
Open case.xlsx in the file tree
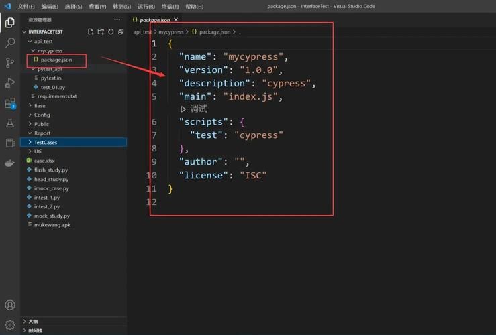[44, 161]
